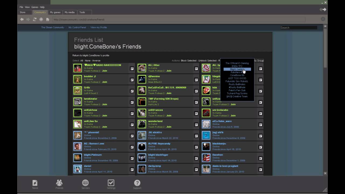Switch to the My media tab
Viewport: 345px width, 194px height.
coord(70,12)
